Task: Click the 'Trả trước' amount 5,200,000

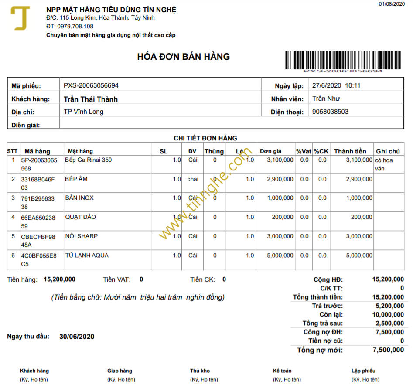Action: tap(390, 306)
